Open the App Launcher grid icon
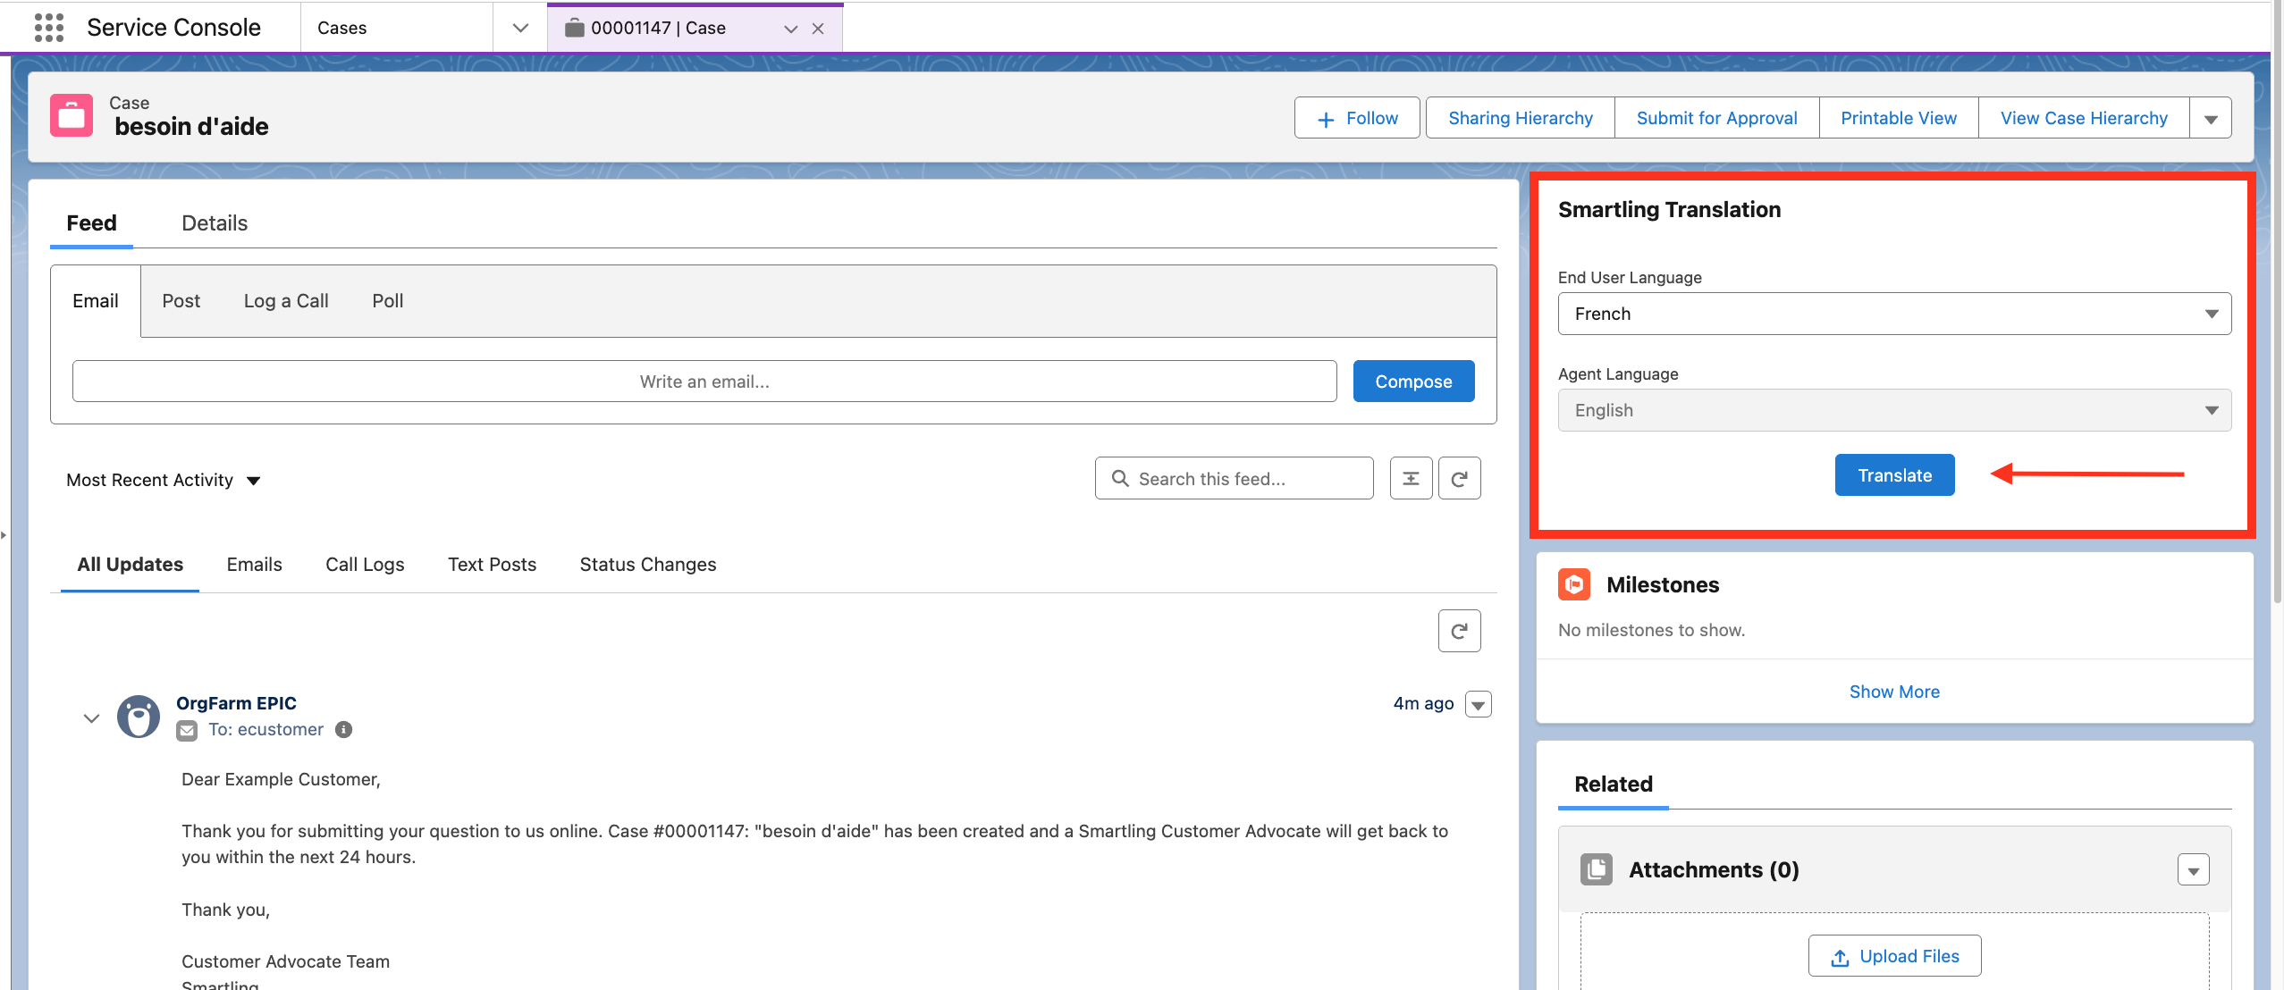The width and height of the screenshot is (2284, 990). 49,28
